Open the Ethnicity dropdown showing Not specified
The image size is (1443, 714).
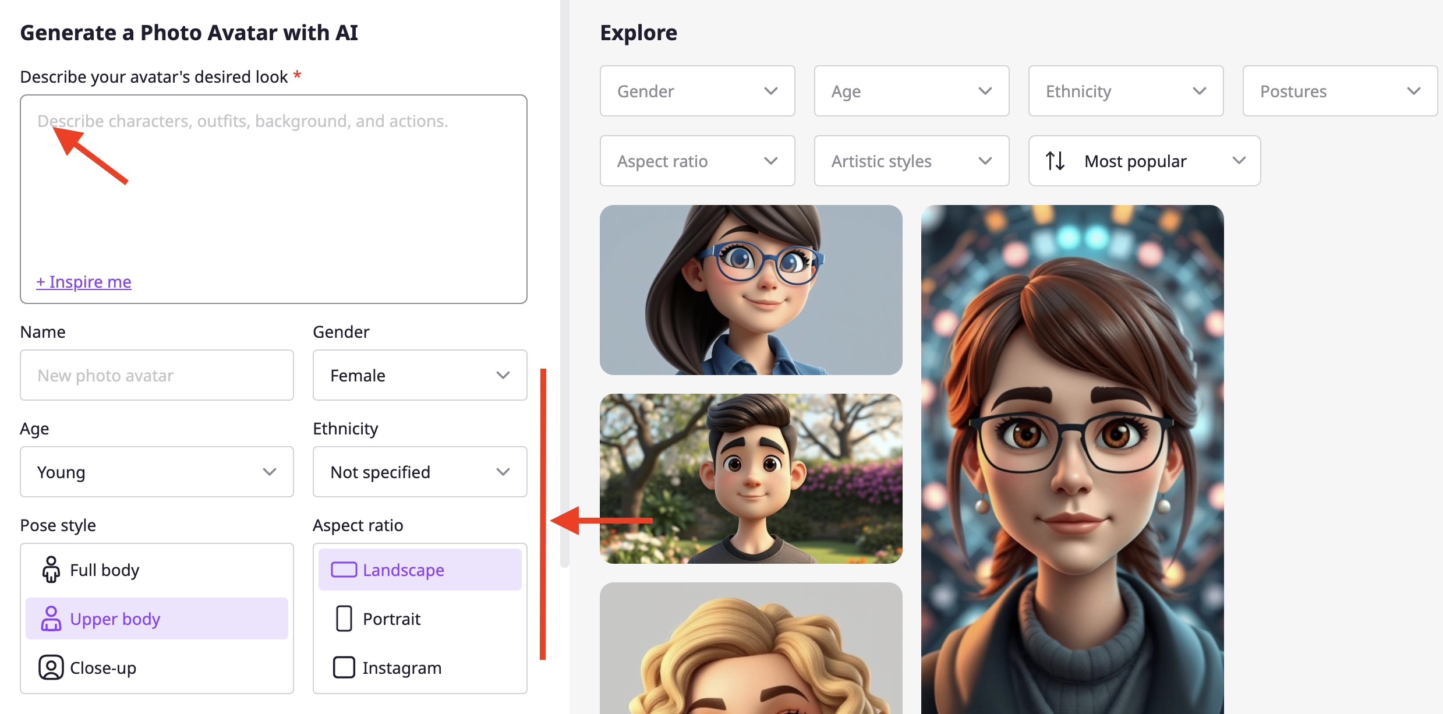coord(419,472)
